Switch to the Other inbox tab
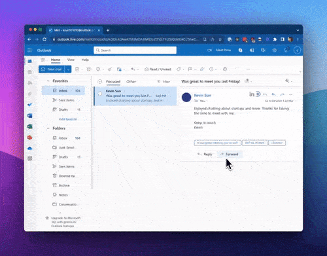Screen dimensions: 327x256 (x=131, y=82)
